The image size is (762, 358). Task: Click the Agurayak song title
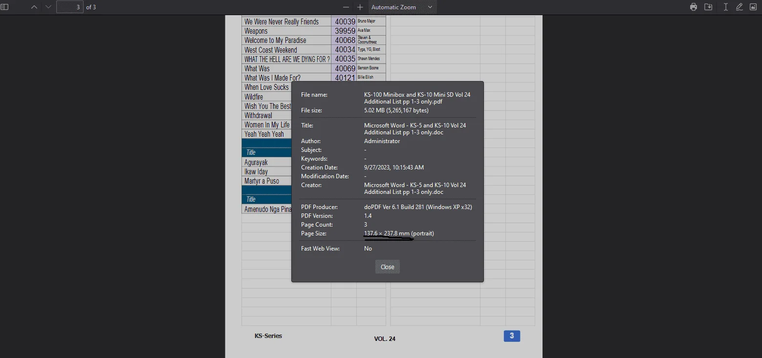(x=256, y=162)
